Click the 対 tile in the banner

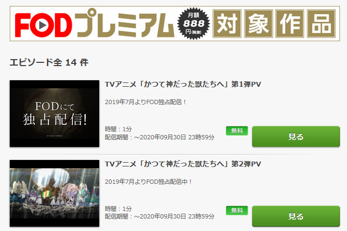tap(227, 24)
